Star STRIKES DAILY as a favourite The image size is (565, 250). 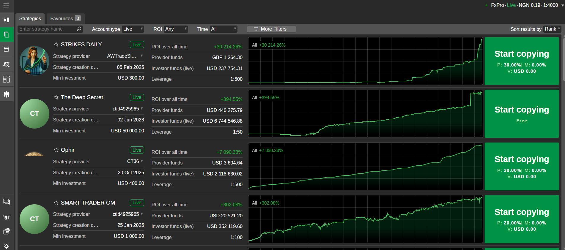[56, 45]
